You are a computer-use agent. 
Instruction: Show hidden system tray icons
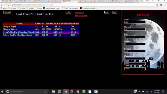(139, 92)
